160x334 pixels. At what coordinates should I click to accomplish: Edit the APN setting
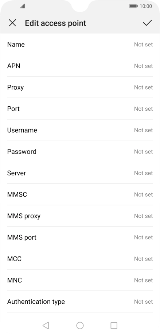click(x=80, y=66)
